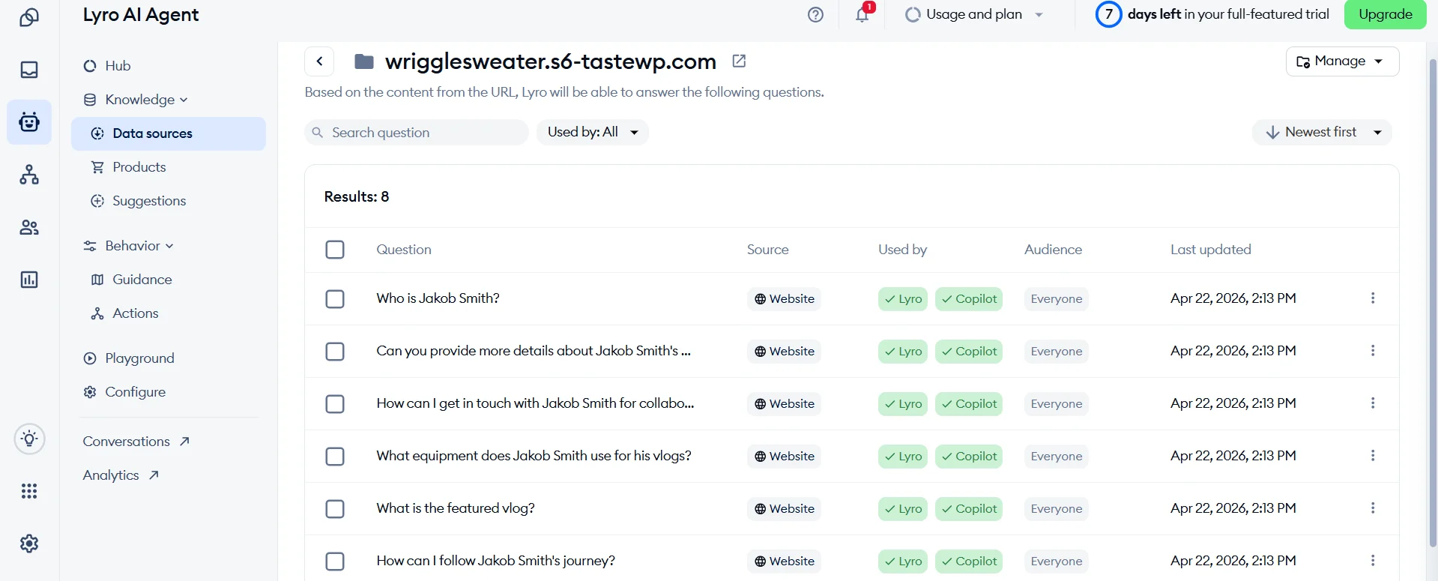Viewport: 1438px width, 581px height.
Task: Open the Settings gear icon in rail
Action: pyautogui.click(x=29, y=544)
